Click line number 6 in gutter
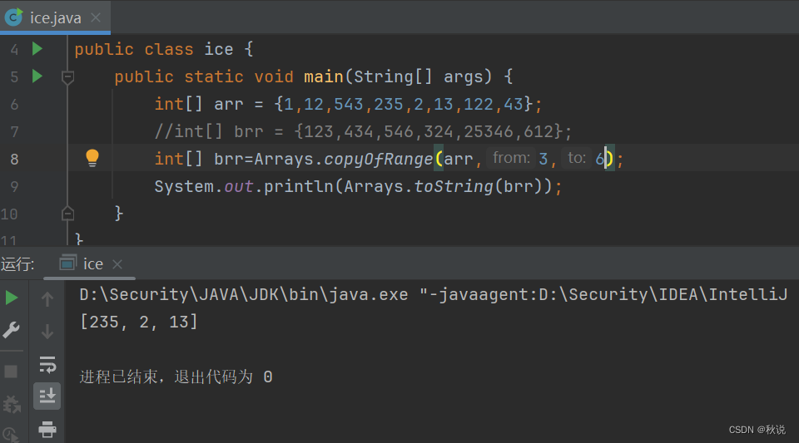The width and height of the screenshot is (799, 443). click(x=14, y=104)
